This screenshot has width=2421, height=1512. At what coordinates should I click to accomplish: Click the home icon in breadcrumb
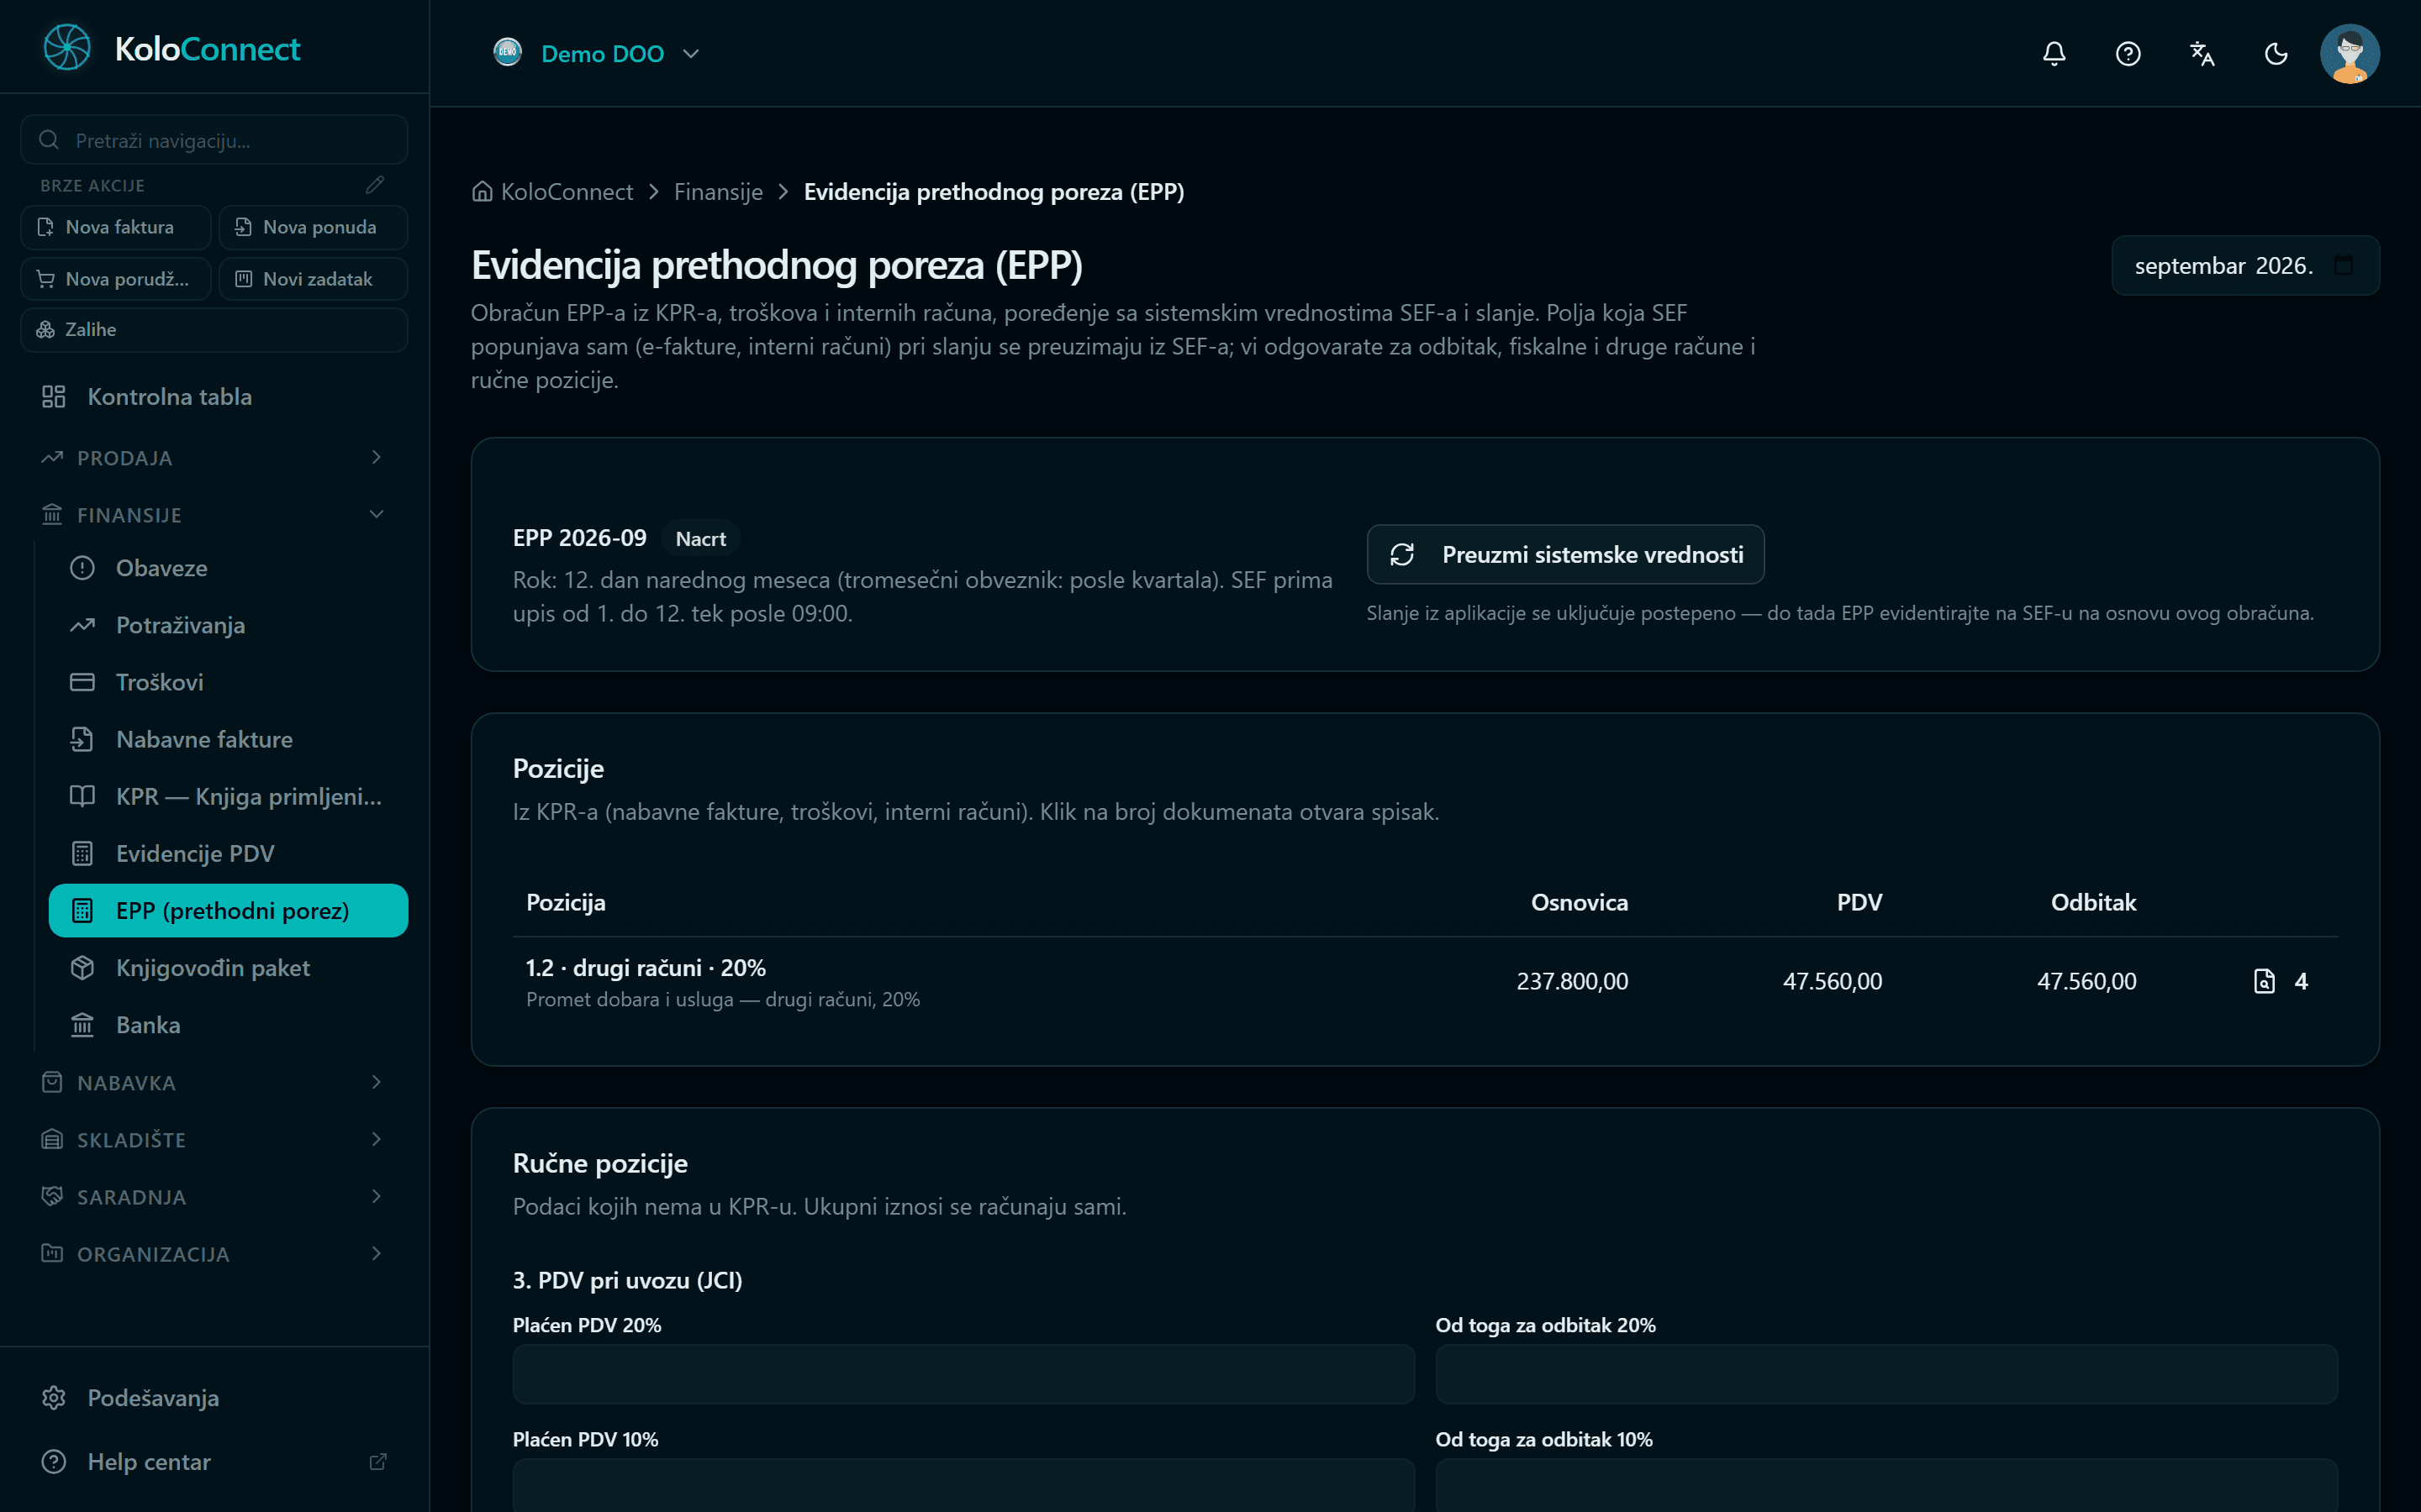483,191
